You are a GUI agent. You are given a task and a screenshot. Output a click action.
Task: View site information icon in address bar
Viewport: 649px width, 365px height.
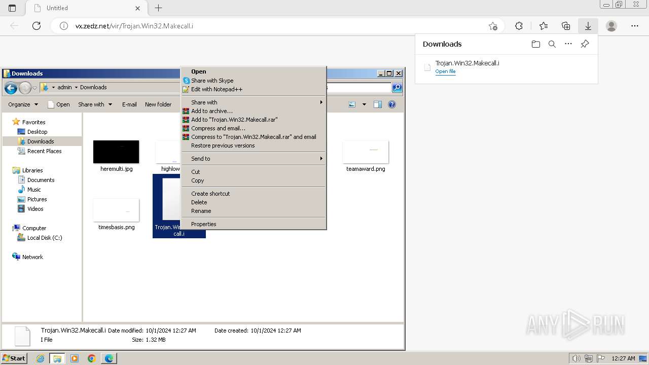64,26
